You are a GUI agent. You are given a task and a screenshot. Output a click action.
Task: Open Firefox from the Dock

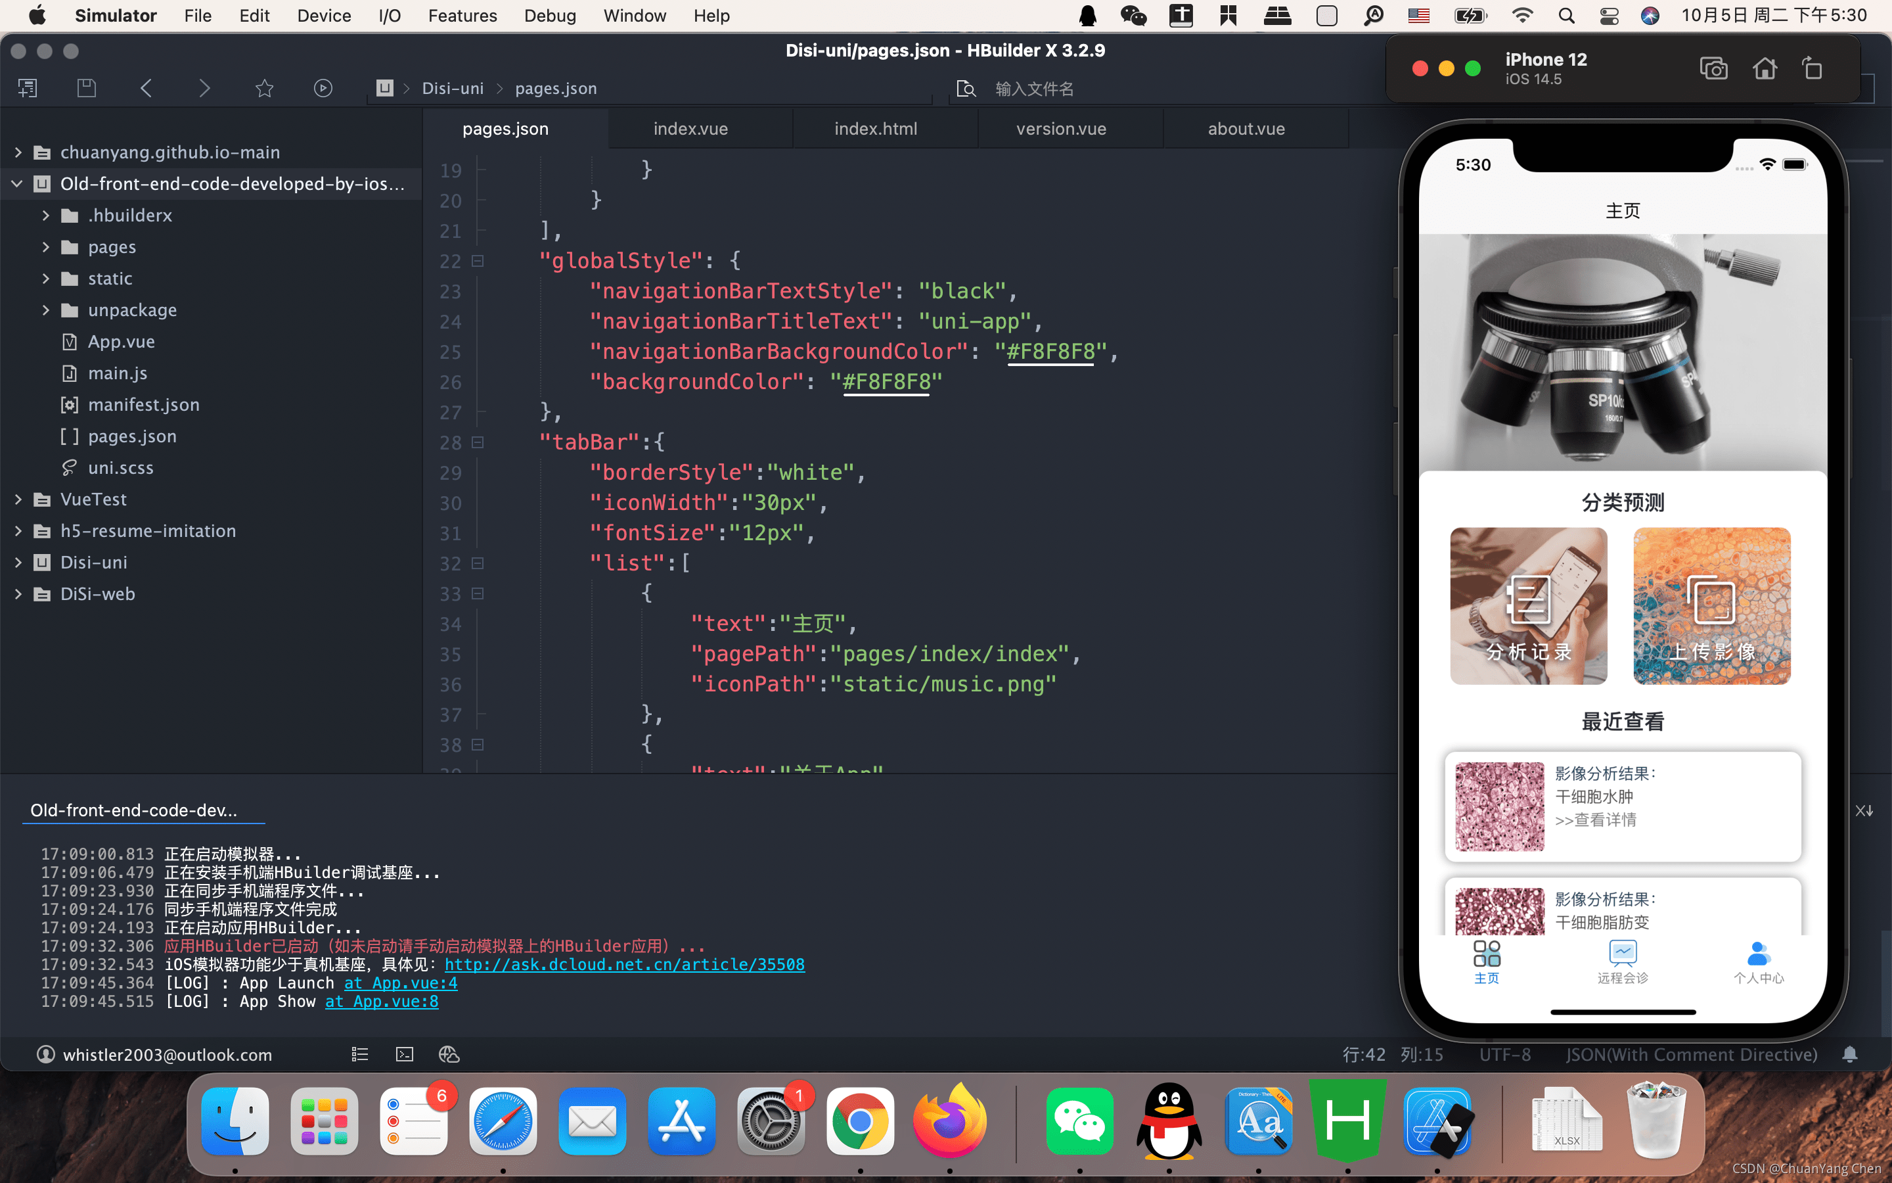(950, 1121)
